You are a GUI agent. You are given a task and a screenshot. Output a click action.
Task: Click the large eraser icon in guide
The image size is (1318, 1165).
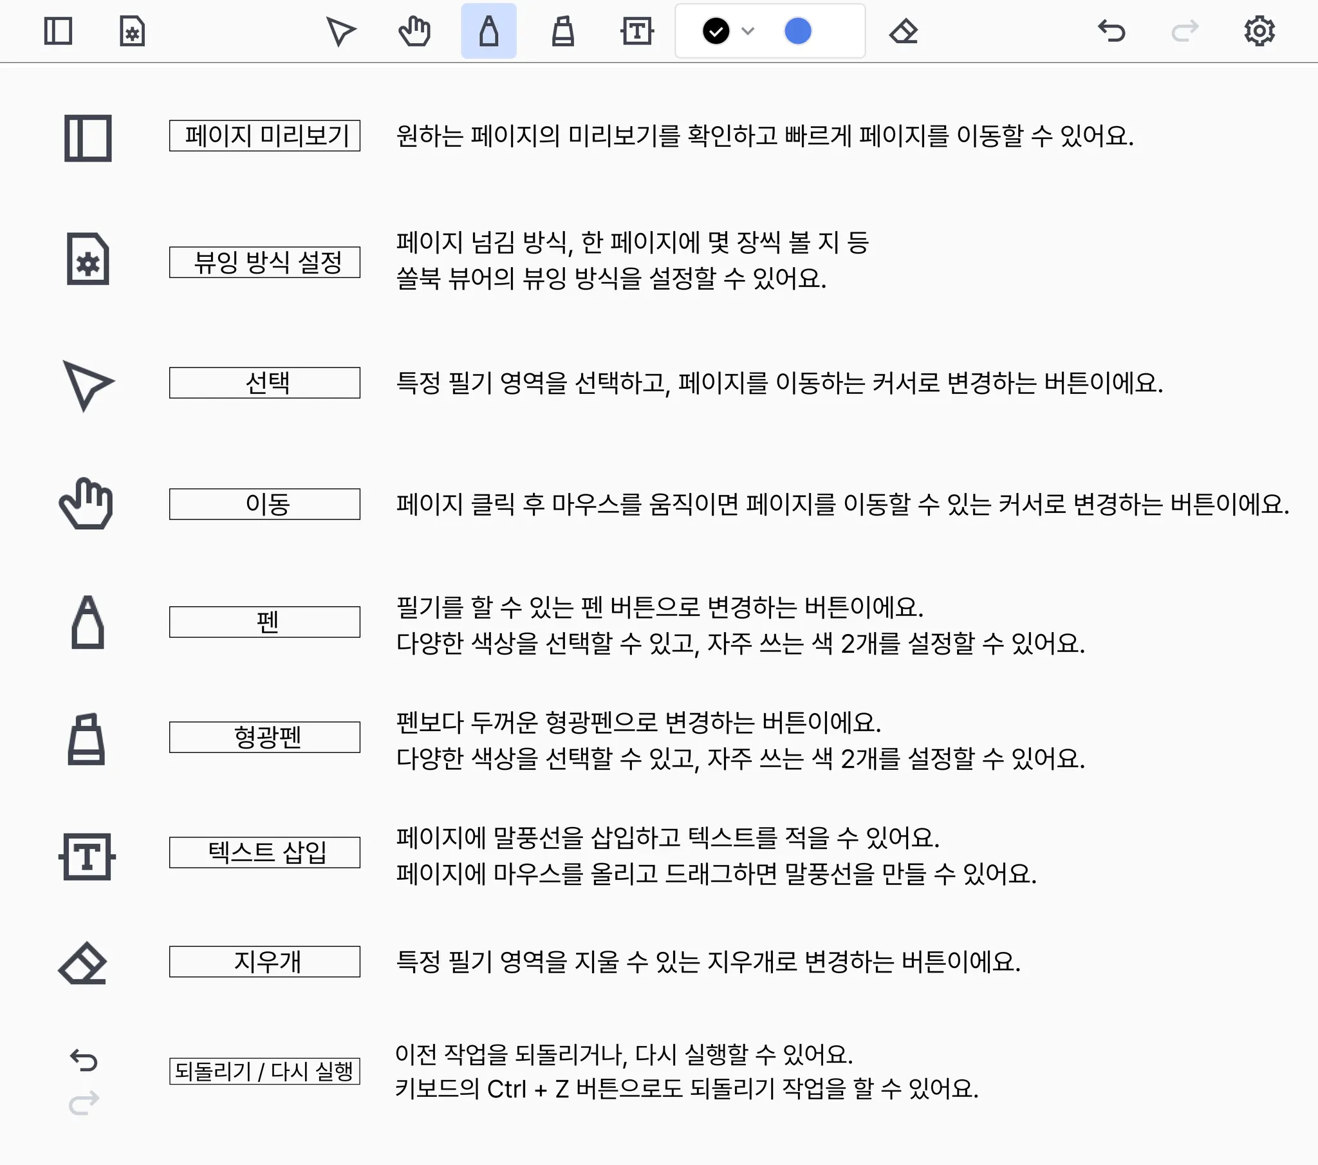84,963
